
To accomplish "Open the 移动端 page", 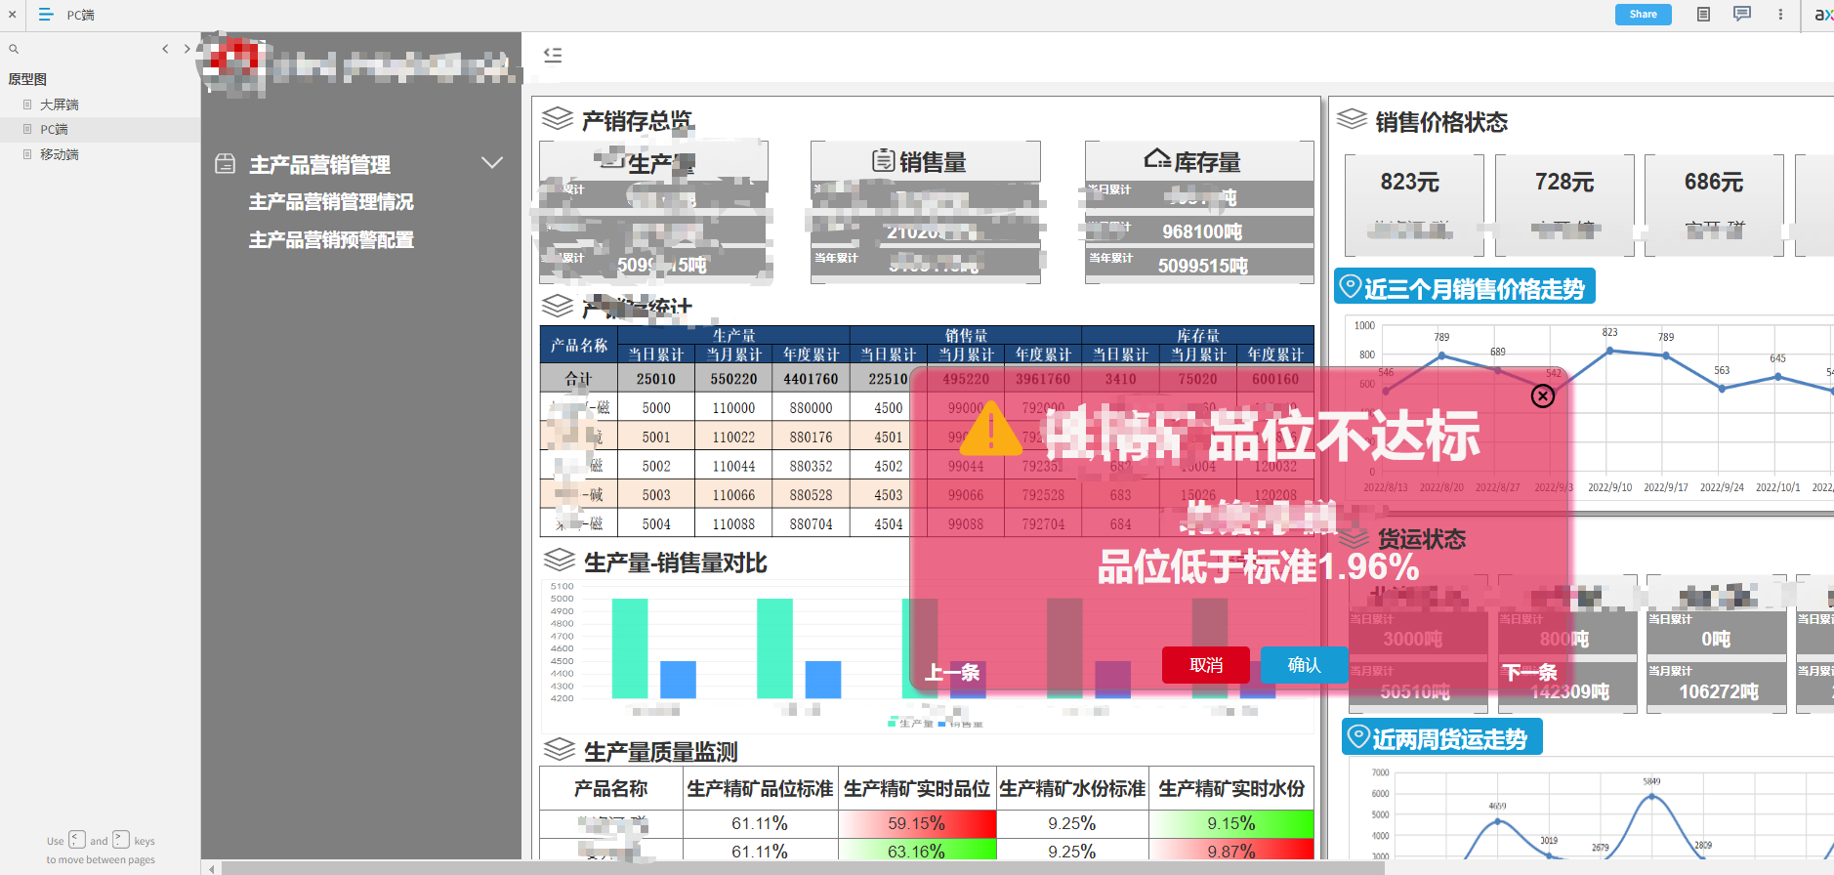I will [59, 154].
